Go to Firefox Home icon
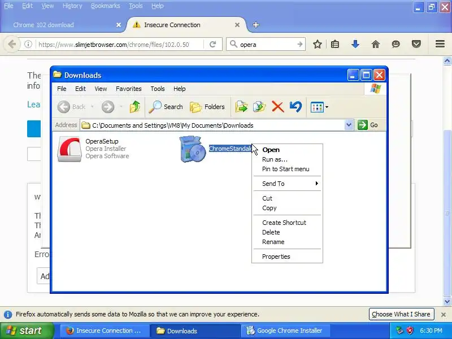The height and width of the screenshot is (339, 452). click(x=376, y=45)
